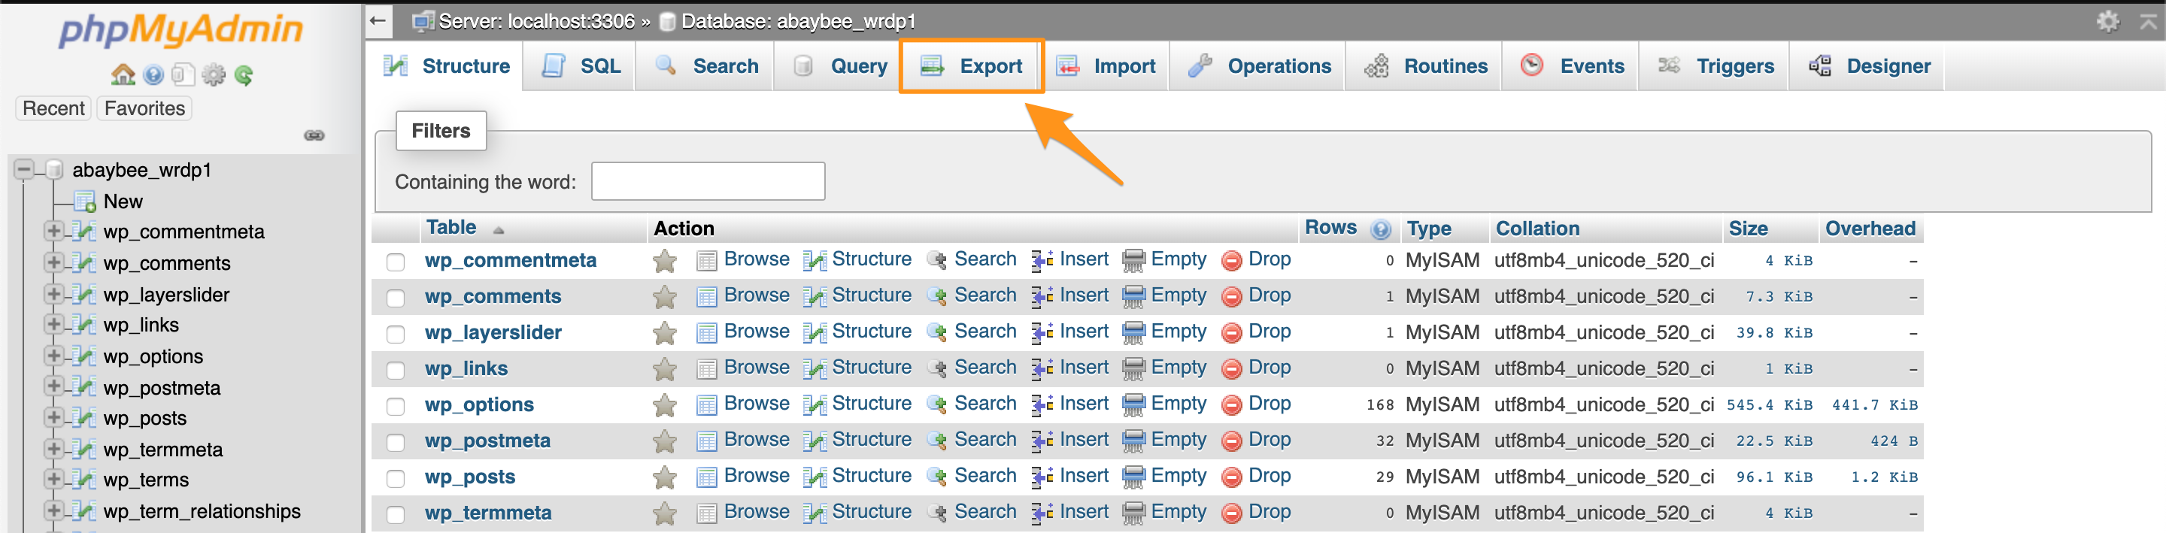Click the Drop icon for wp_posts

click(1231, 477)
